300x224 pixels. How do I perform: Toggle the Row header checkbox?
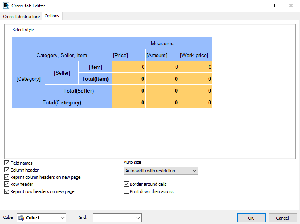(7, 184)
